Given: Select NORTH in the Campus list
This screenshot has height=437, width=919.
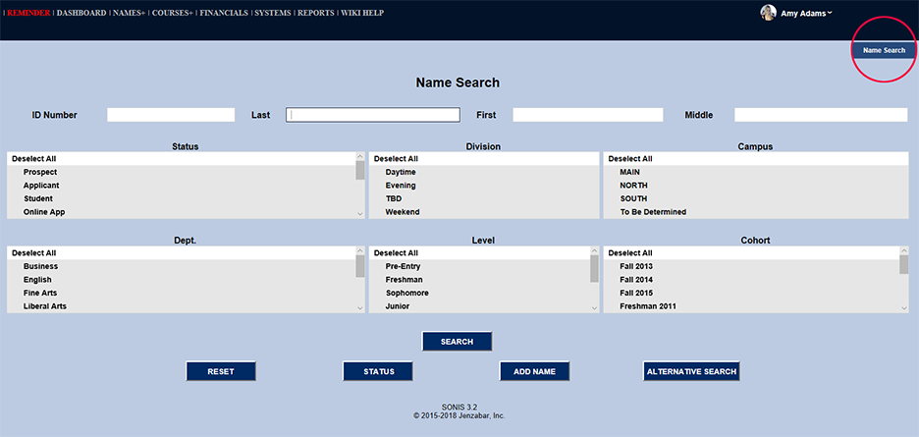Looking at the screenshot, I should pyautogui.click(x=633, y=186).
